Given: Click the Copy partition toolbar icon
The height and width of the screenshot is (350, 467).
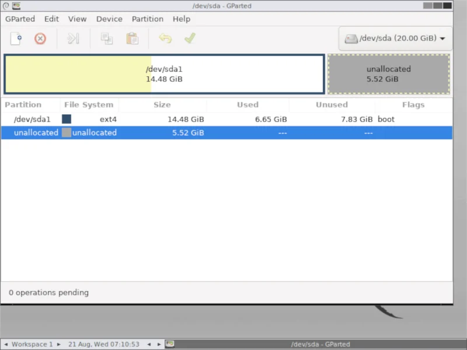Looking at the screenshot, I should [107, 38].
